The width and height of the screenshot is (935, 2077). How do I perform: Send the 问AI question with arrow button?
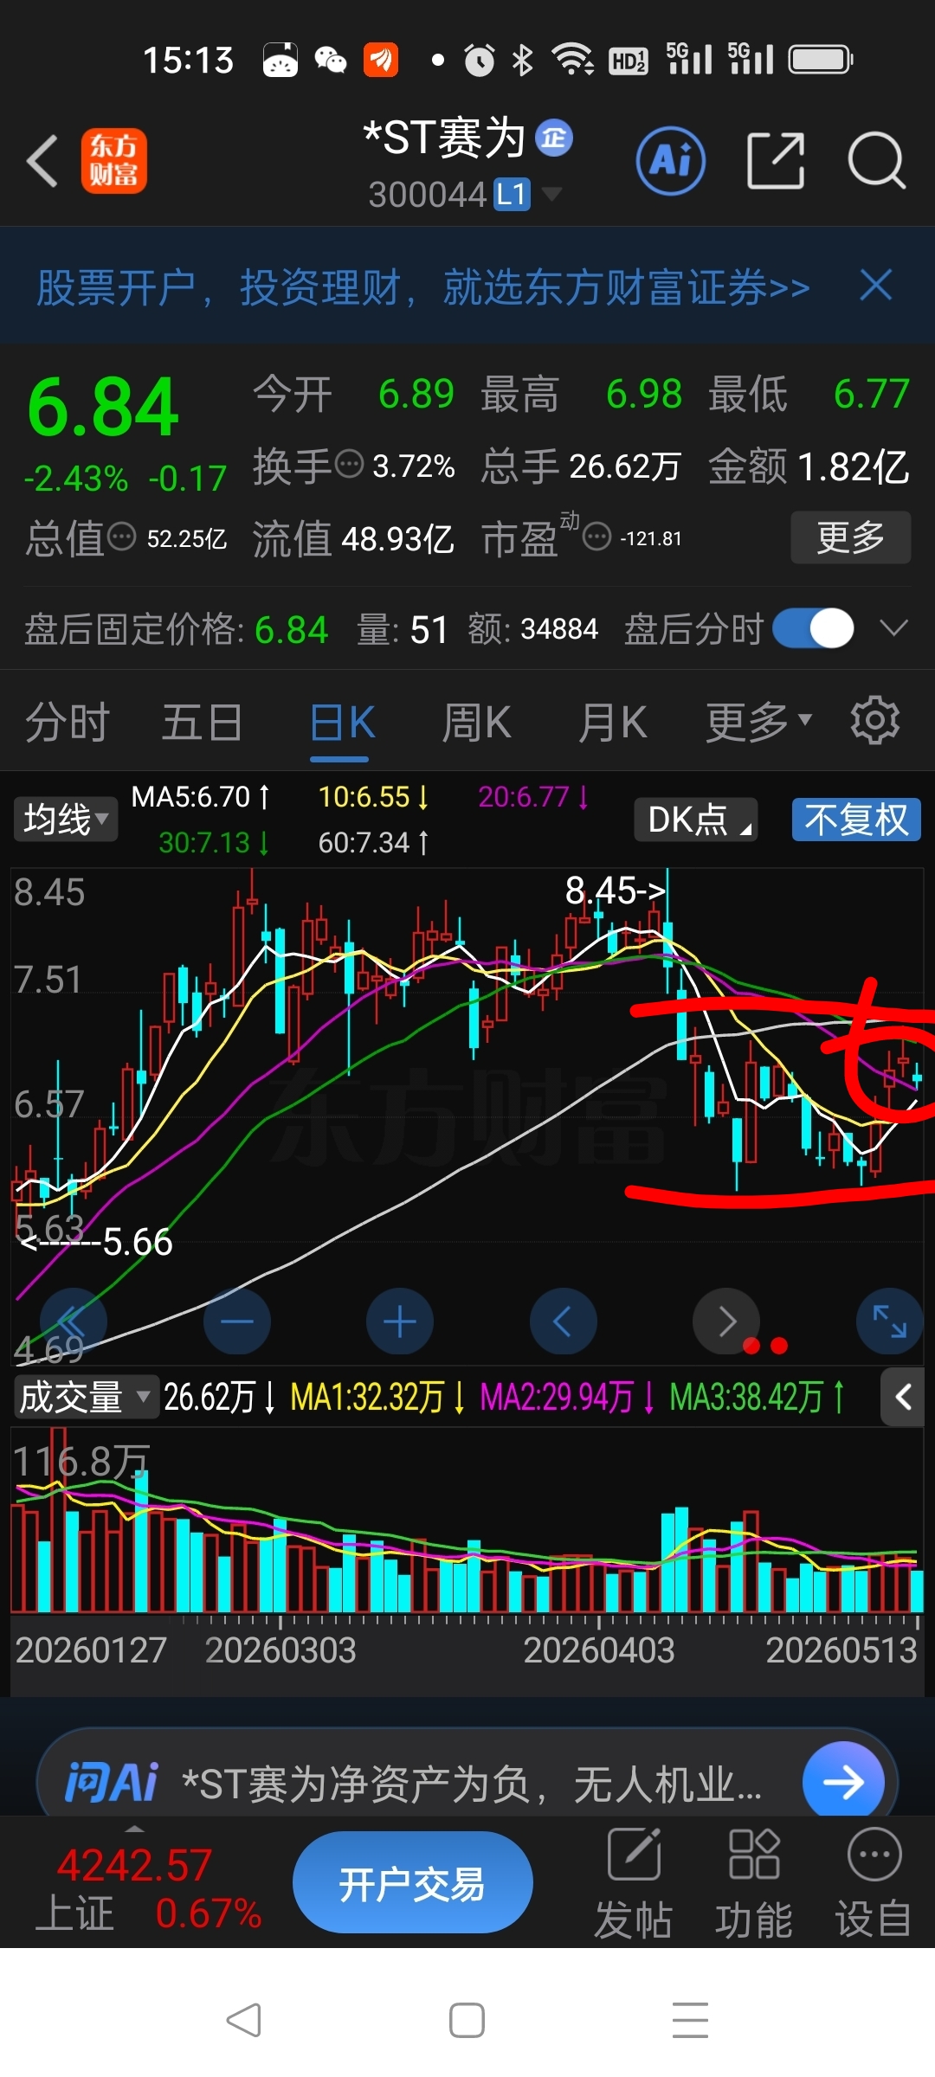pyautogui.click(x=843, y=1782)
